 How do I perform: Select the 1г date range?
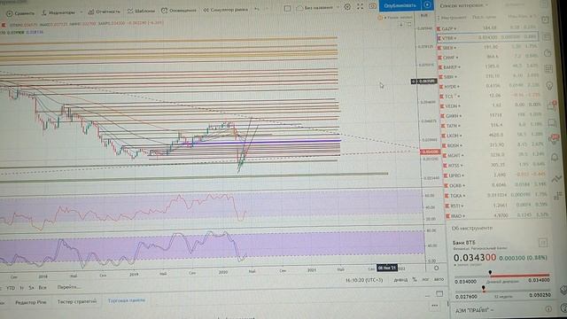(x=21, y=288)
